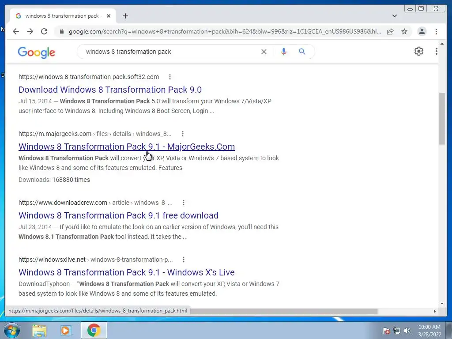
Task: View site information via padlock icon
Action: [x=61, y=31]
